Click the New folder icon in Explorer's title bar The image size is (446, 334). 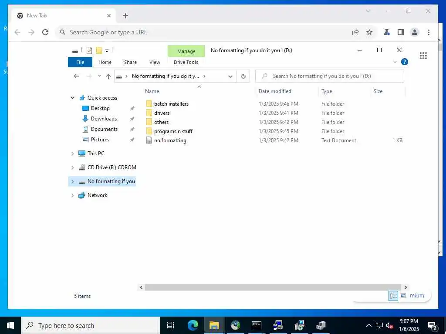[x=99, y=50]
